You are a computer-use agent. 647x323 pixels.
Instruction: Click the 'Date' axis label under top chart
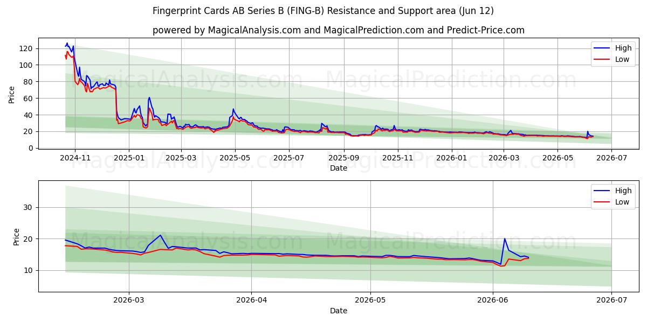[x=338, y=168]
